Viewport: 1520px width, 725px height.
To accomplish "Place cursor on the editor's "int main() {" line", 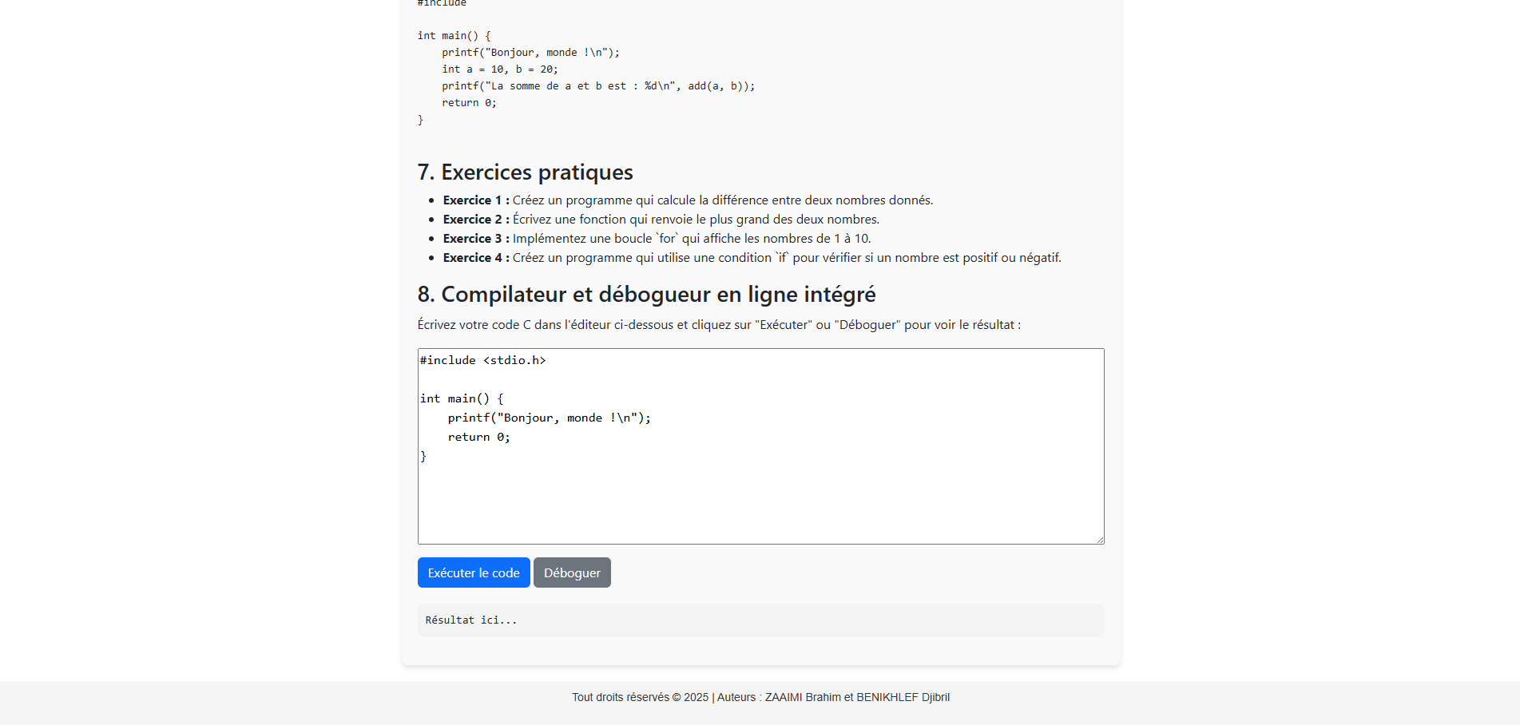I will tap(462, 398).
